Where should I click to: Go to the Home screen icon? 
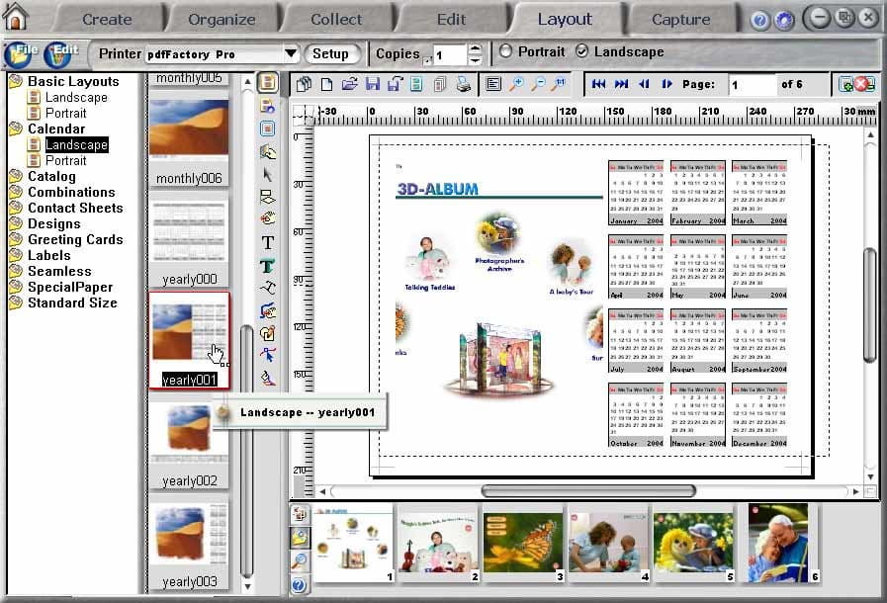[x=15, y=17]
